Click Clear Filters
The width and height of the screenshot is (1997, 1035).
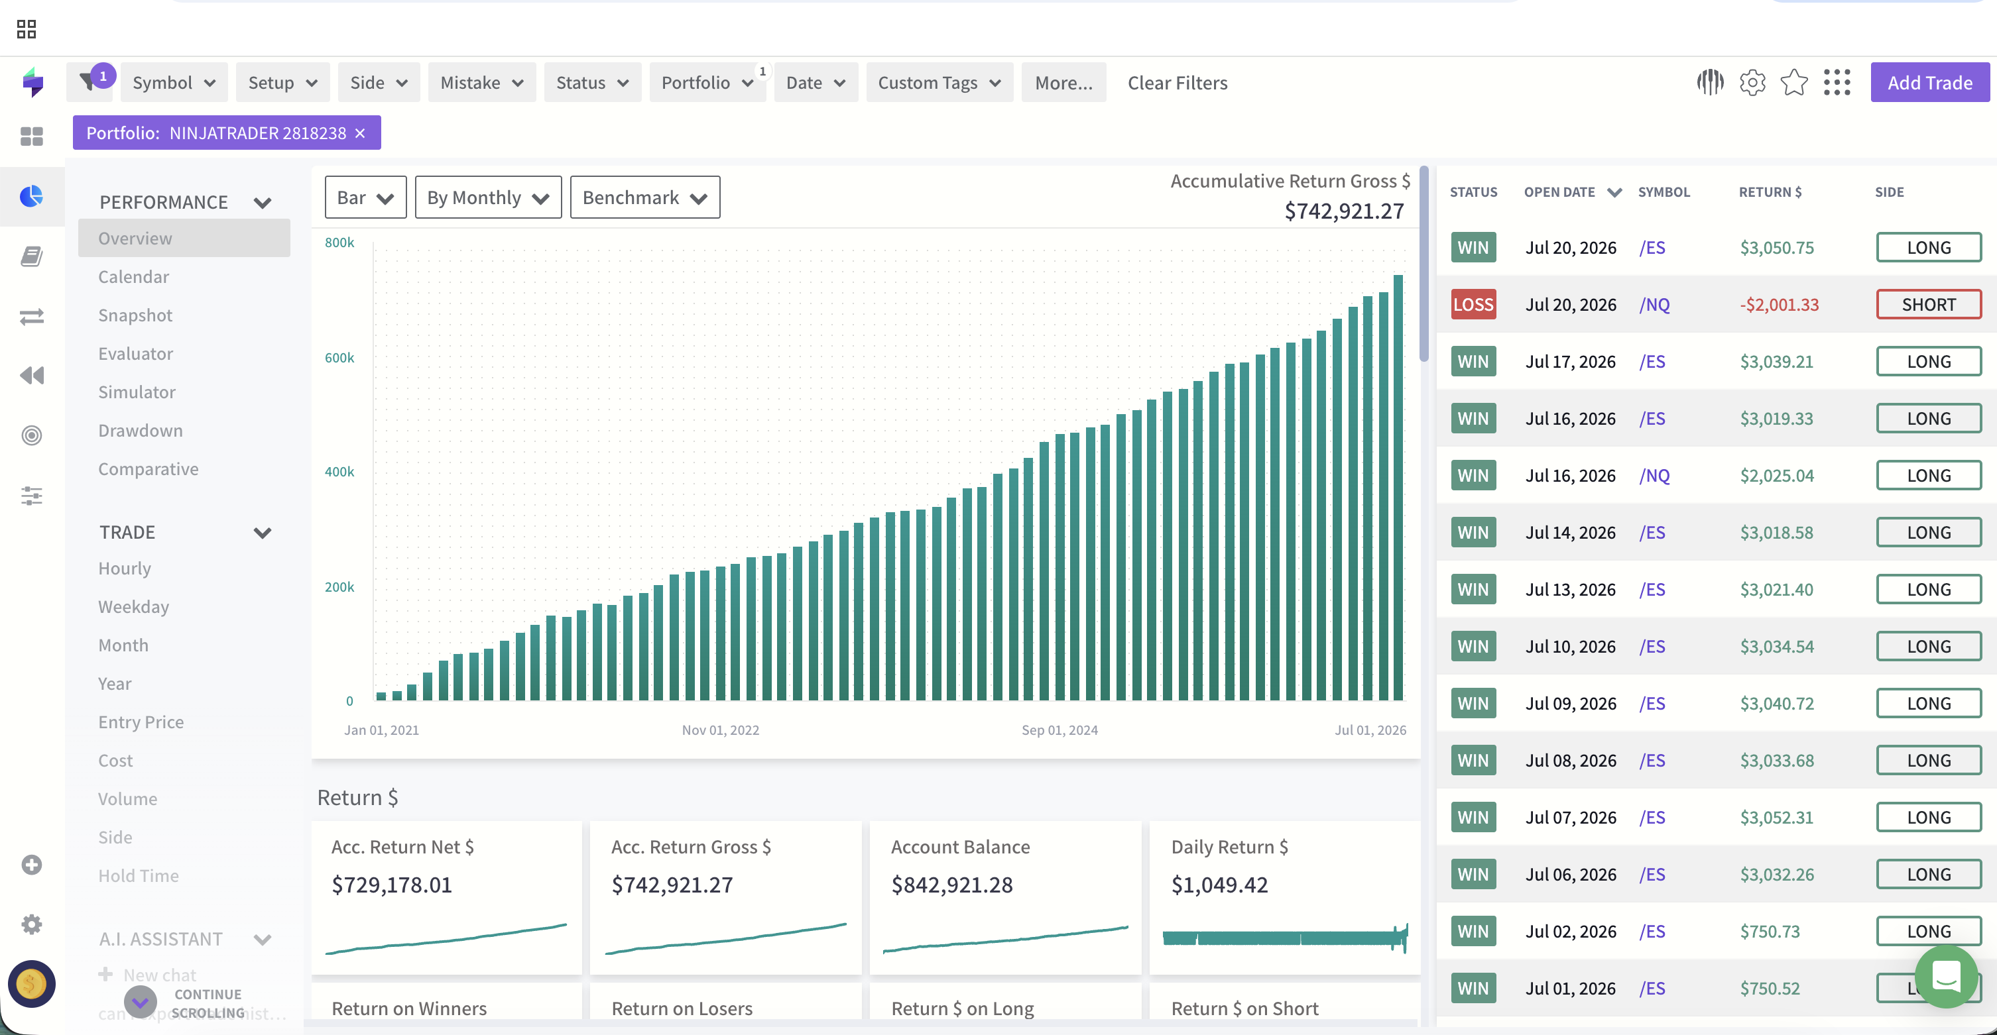pos(1177,82)
